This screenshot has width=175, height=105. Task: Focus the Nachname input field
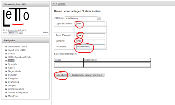91,47
